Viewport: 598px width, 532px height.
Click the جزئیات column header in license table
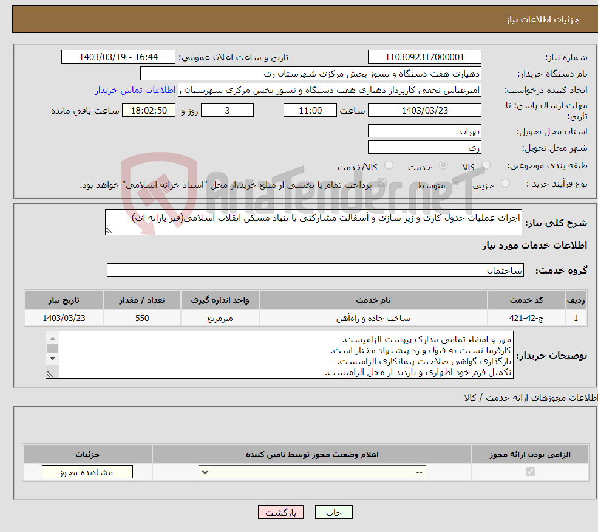[x=87, y=454]
